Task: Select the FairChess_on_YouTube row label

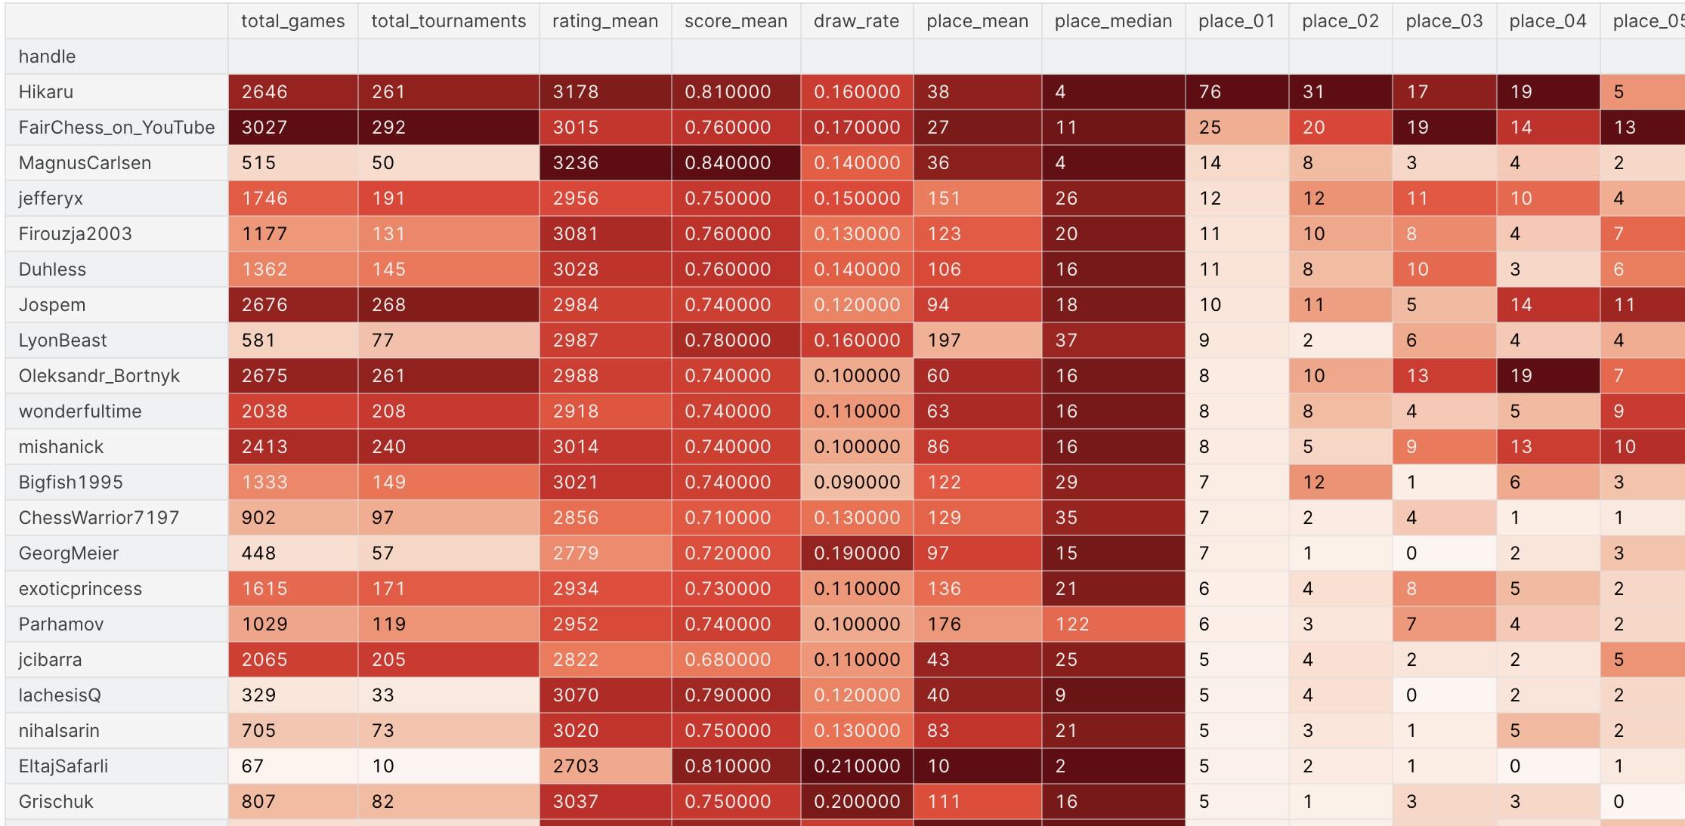Action: [x=116, y=128]
